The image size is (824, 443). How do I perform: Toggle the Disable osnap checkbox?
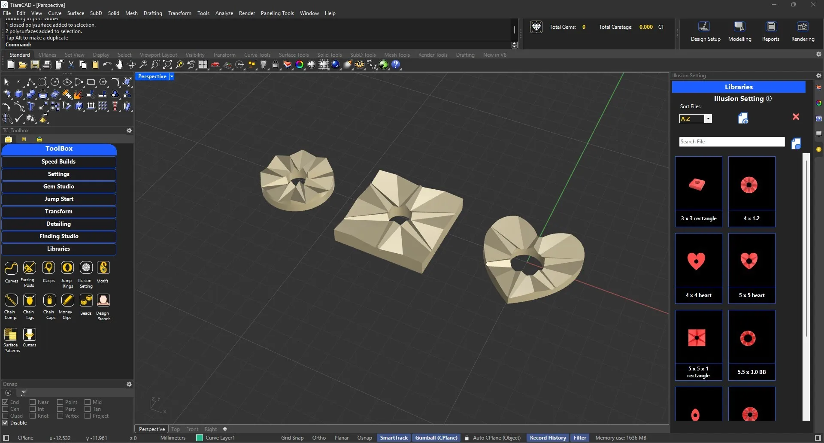coord(6,423)
